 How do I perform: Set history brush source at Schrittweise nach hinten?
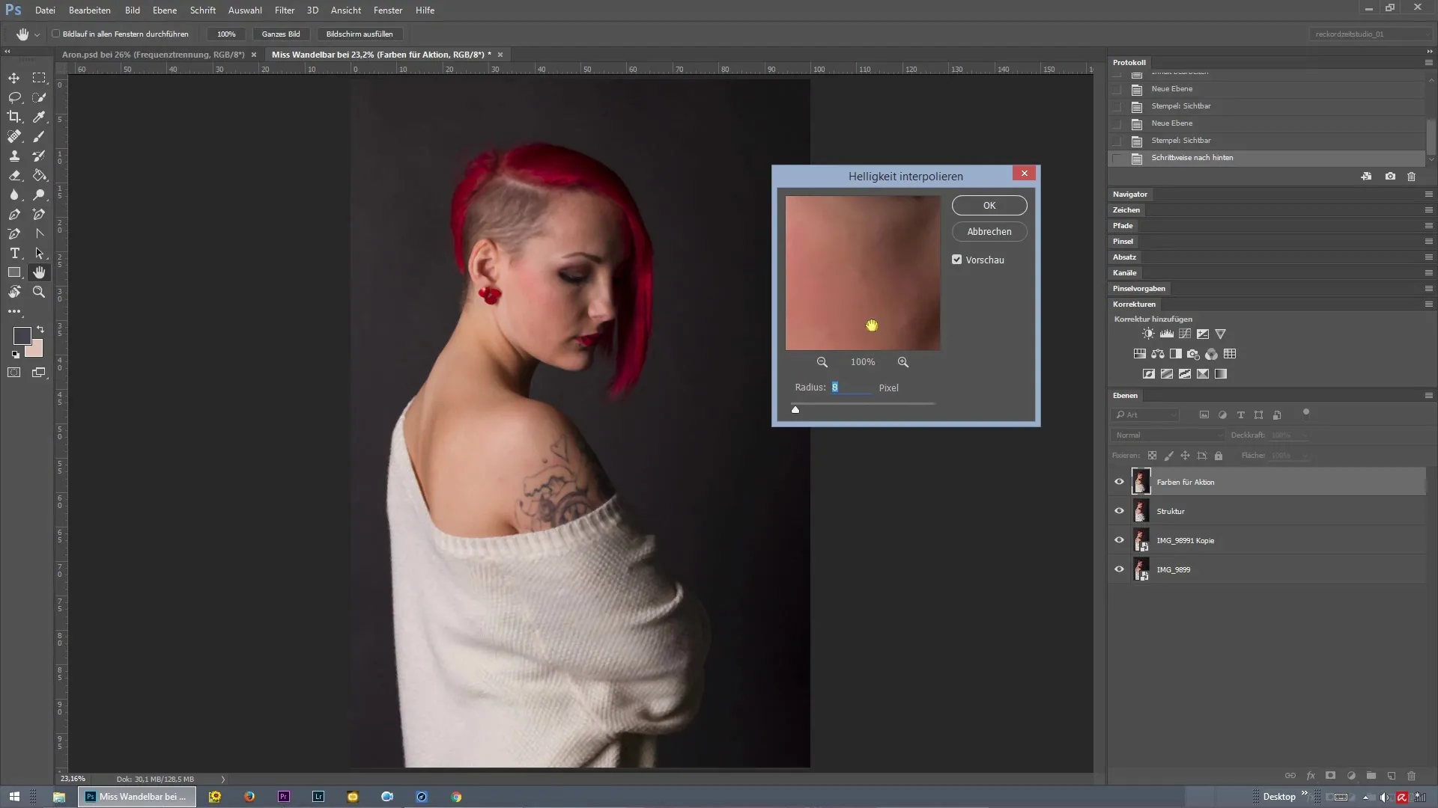(1117, 158)
